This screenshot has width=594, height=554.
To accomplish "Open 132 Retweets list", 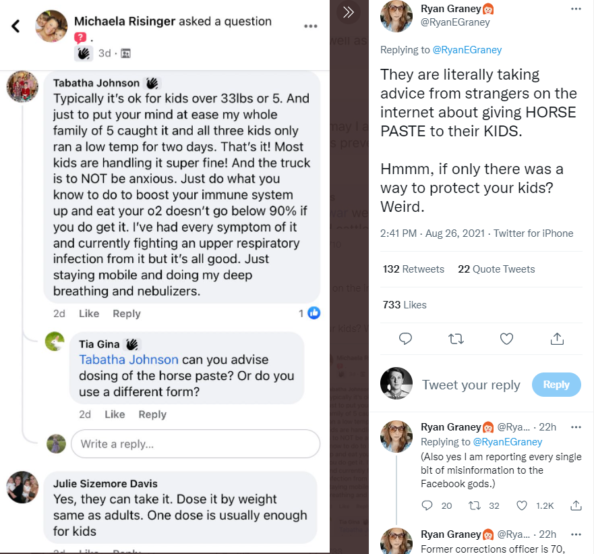I will point(413,269).
